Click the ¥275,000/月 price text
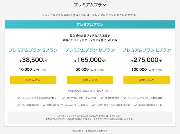The image size is (180, 134). pos(147,60)
